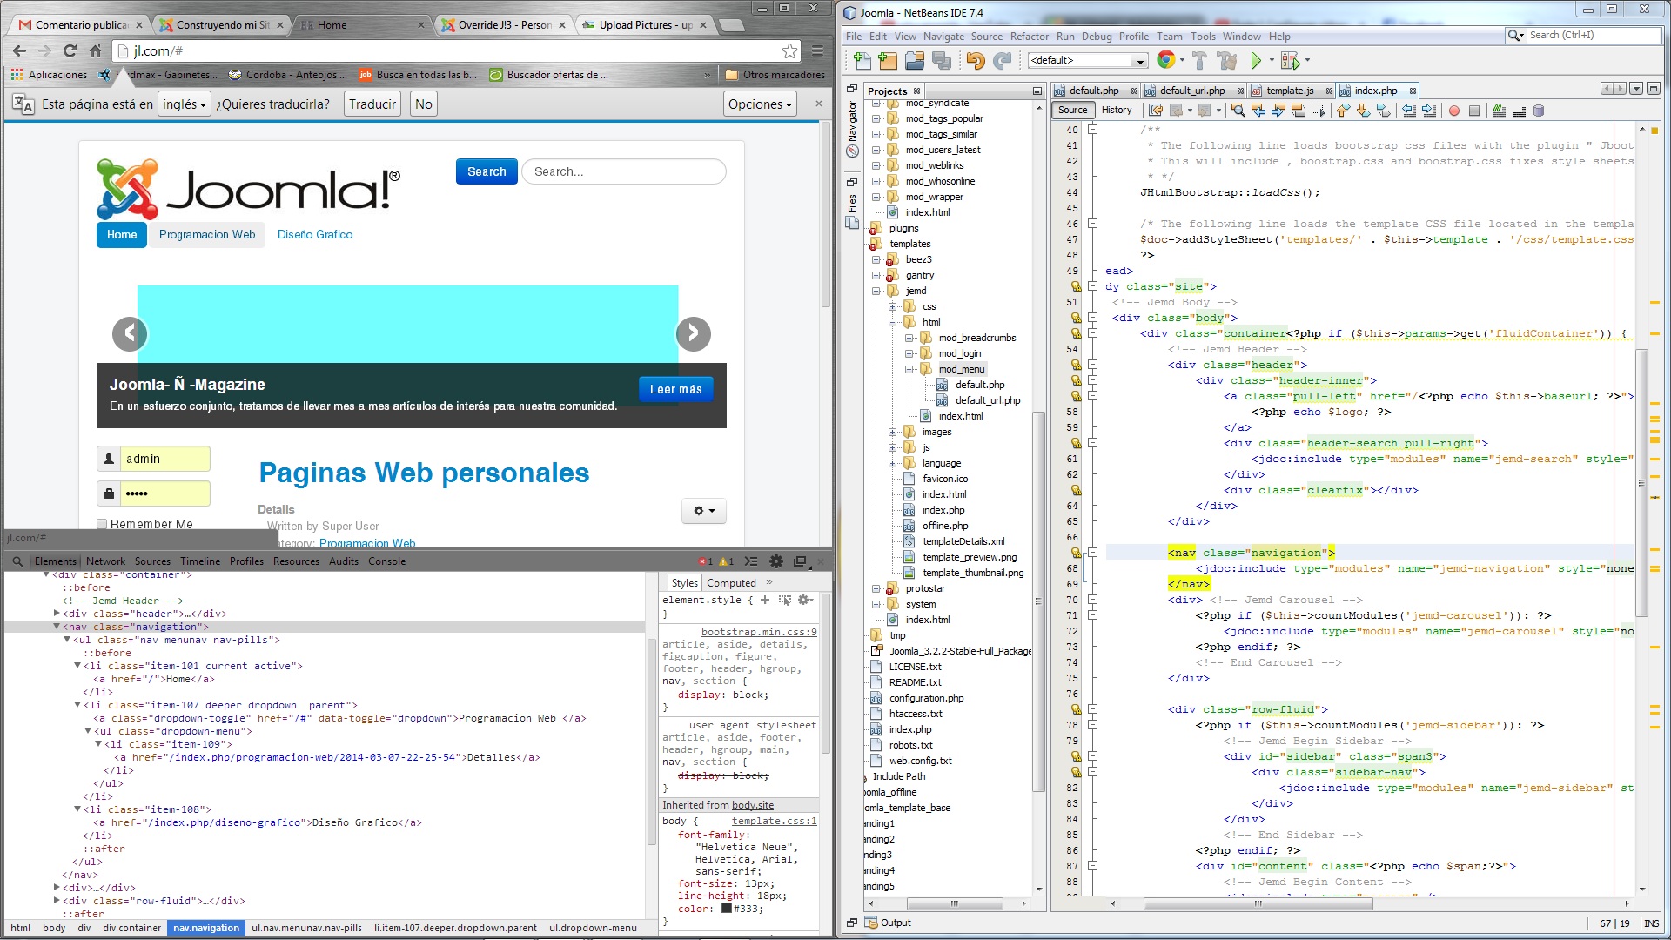The image size is (1671, 940).
Task: Open the <default> configuration dropdown
Action: pyautogui.click(x=1087, y=60)
